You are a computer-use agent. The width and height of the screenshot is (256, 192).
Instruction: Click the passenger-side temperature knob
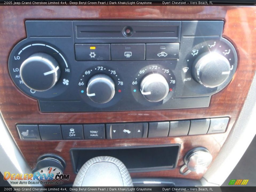pos(154,87)
